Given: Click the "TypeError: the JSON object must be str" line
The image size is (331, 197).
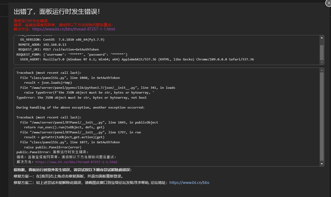Looking at the screenshot, I should pyautogui.click(x=81, y=98).
